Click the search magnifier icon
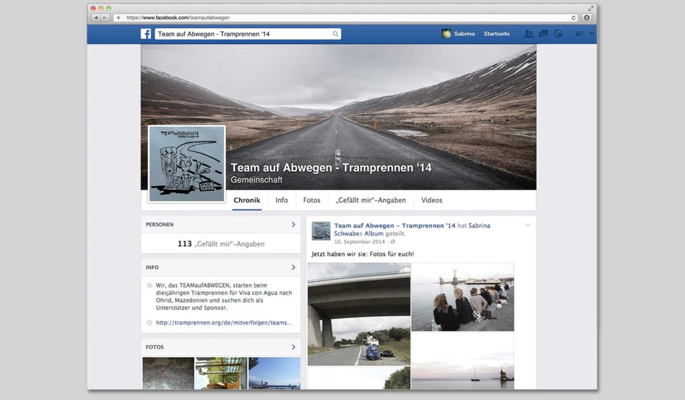The height and width of the screenshot is (400, 685). click(x=336, y=34)
